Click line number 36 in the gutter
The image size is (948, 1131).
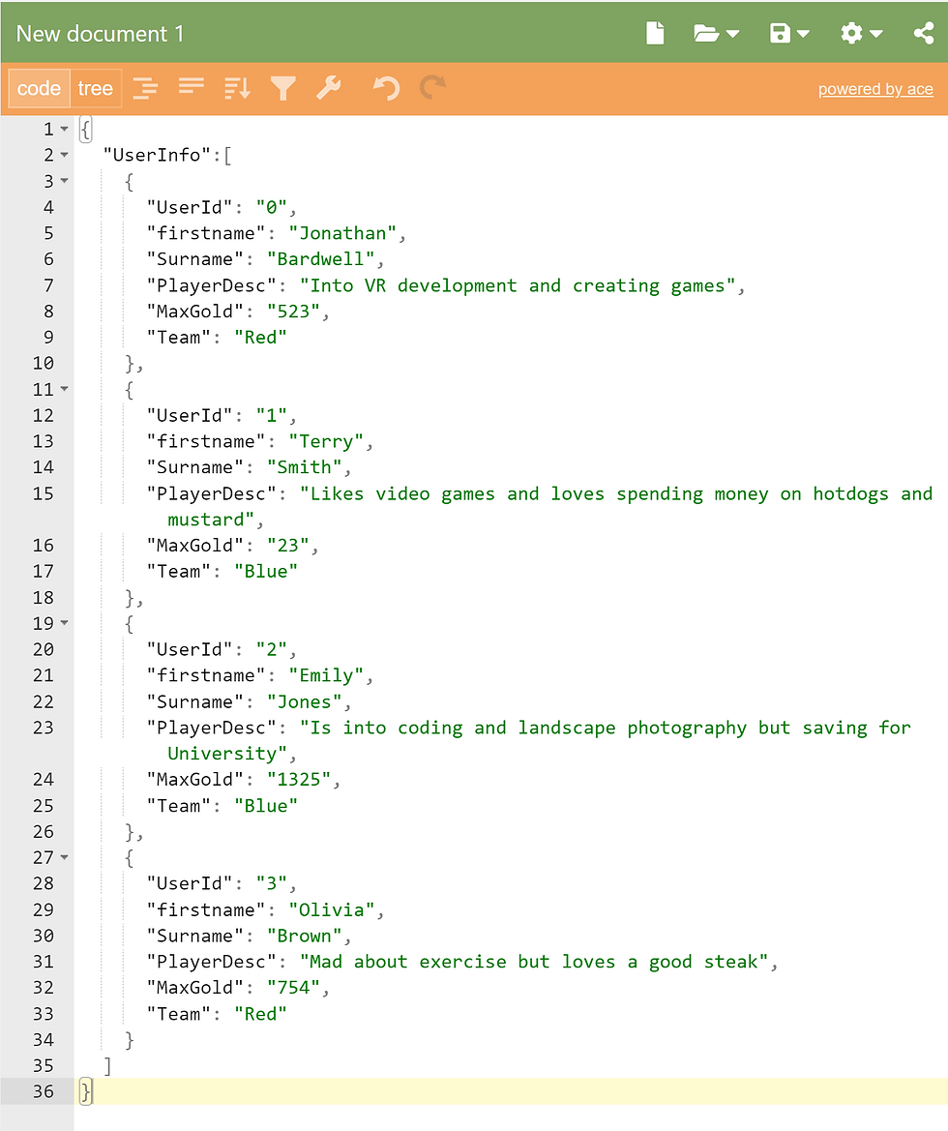point(44,1092)
